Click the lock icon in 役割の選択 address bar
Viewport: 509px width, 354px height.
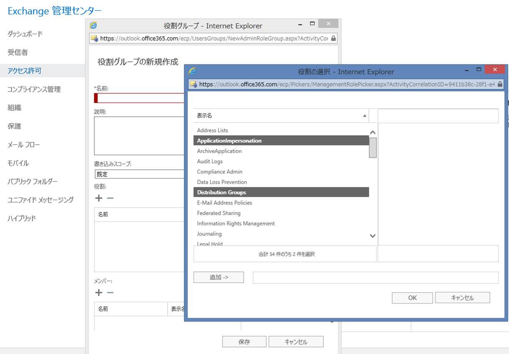click(500, 84)
